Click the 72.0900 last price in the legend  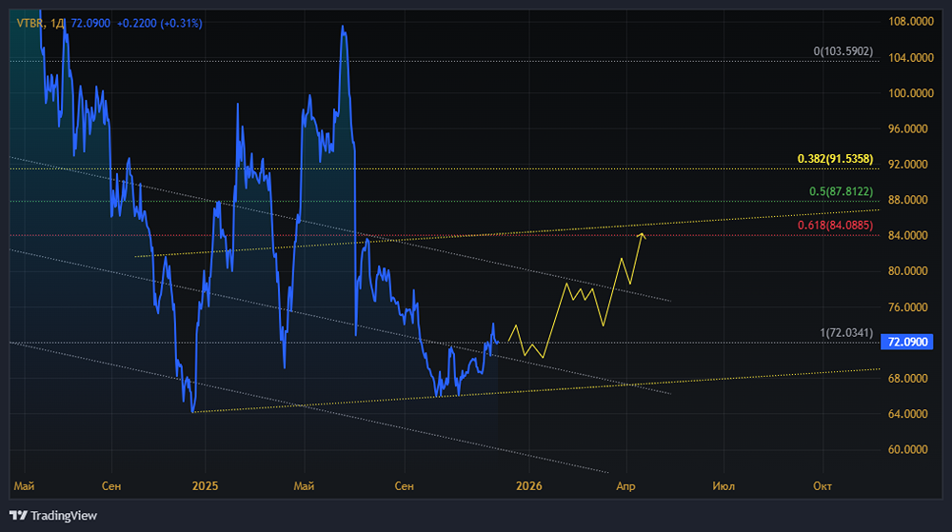pos(90,24)
